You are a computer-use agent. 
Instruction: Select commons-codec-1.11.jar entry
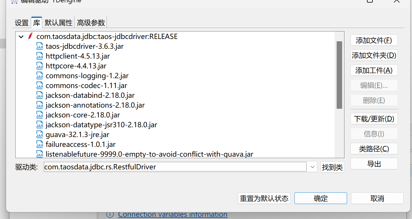(x=86, y=86)
